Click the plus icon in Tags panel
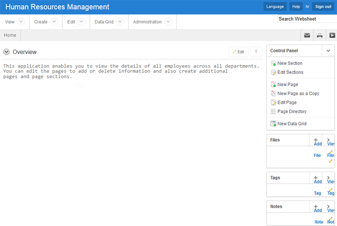Screen dimensions: 337x226 tap(316, 178)
